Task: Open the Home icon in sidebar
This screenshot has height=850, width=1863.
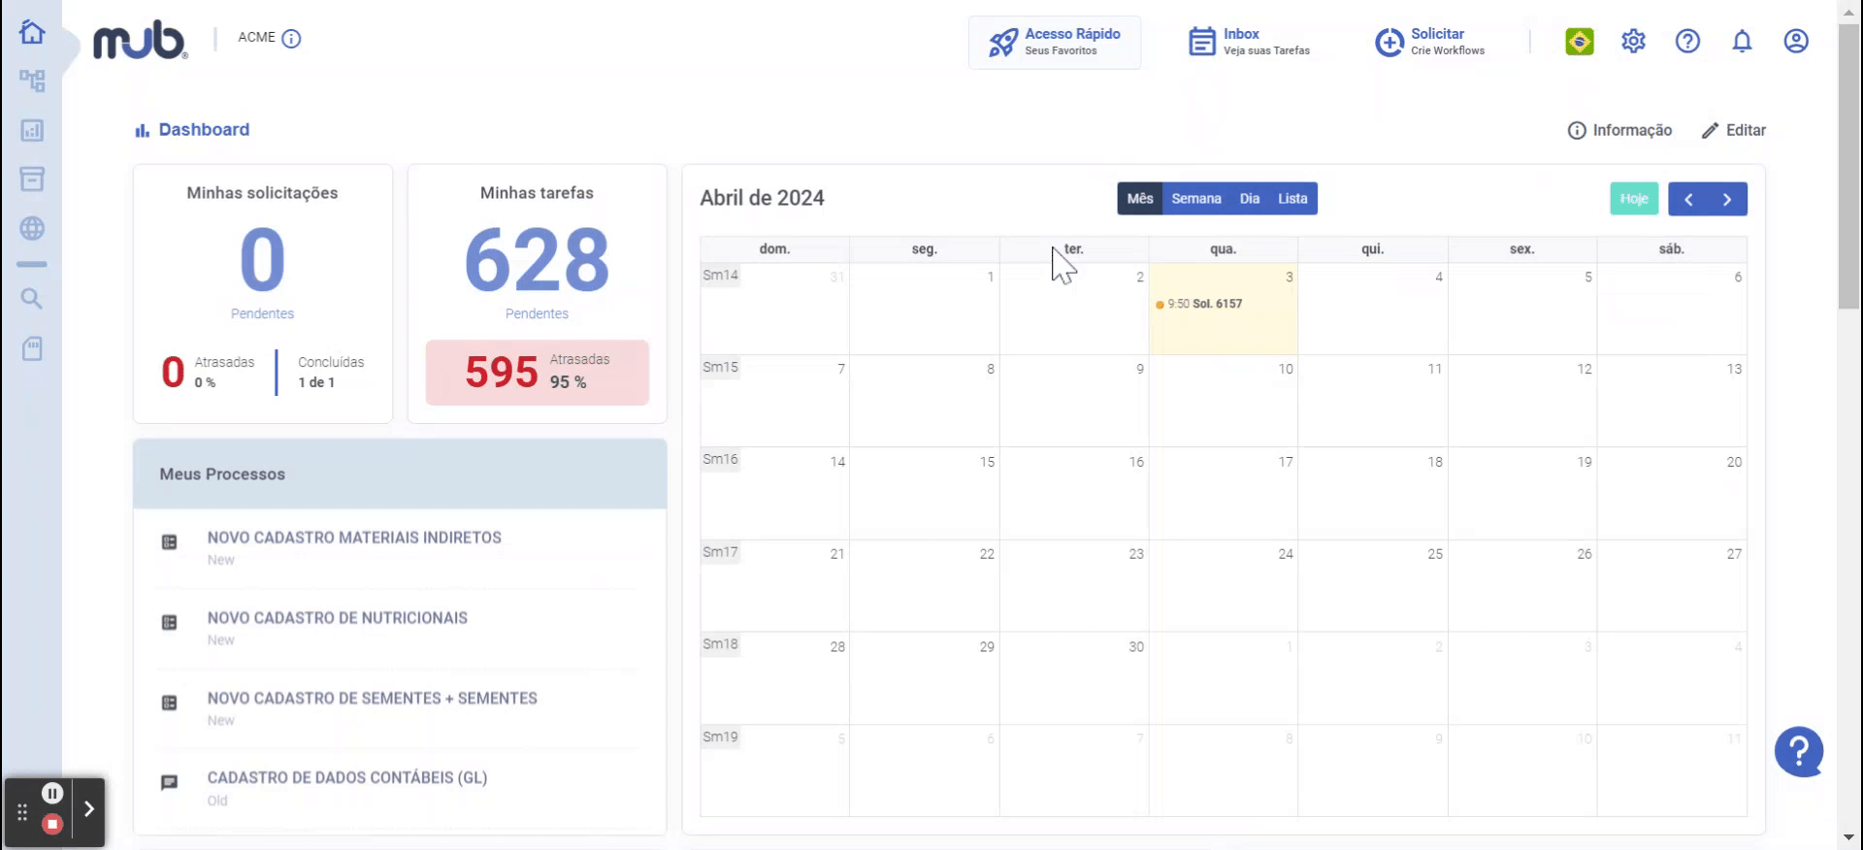Action: coord(32,32)
